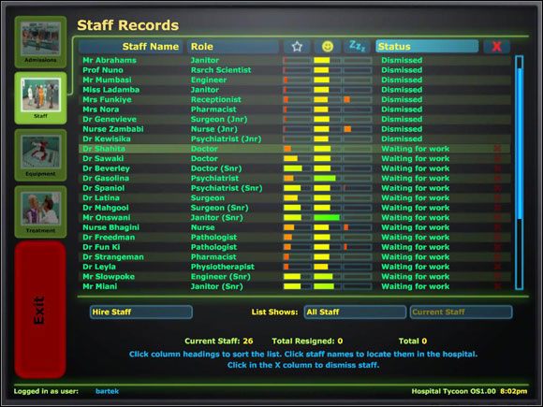Dismiss Dr Gasolina with red X

coord(497,178)
